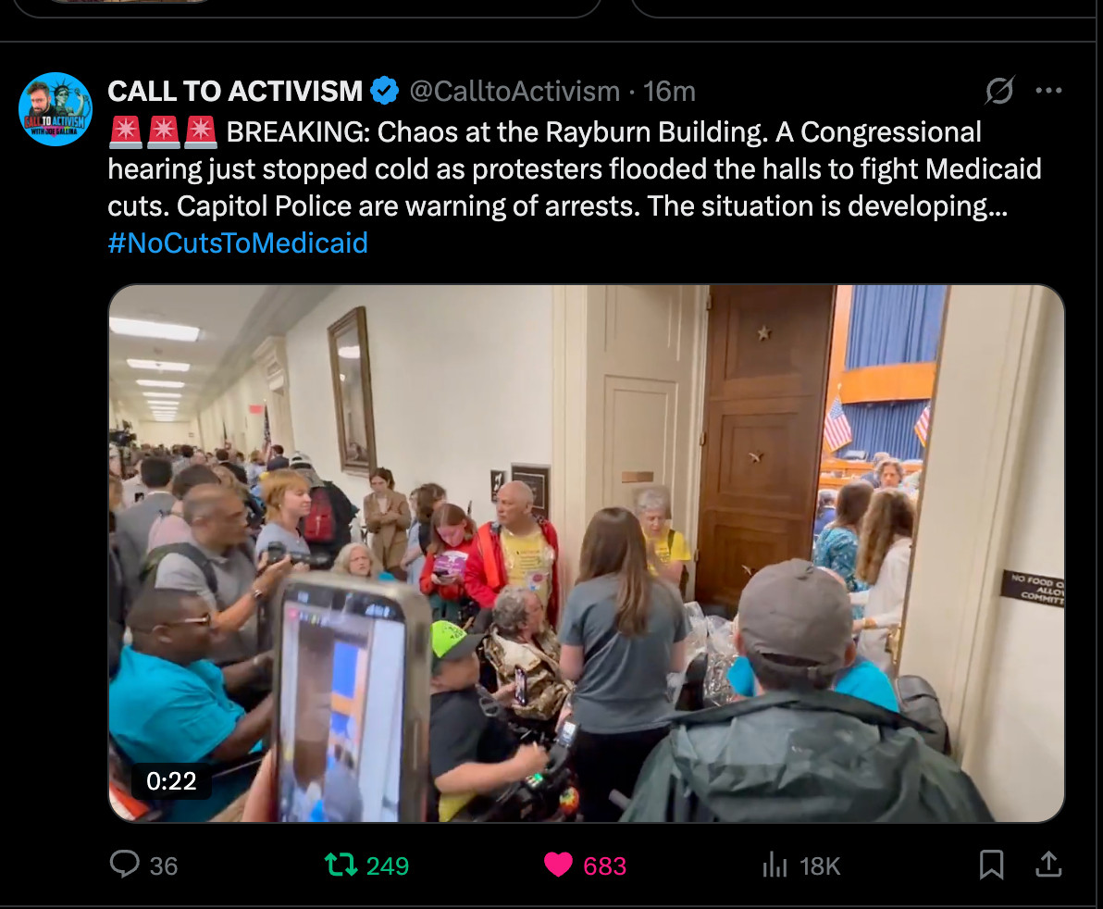This screenshot has width=1103, height=909.
Task: Click the 683 likes count
Action: [604, 866]
